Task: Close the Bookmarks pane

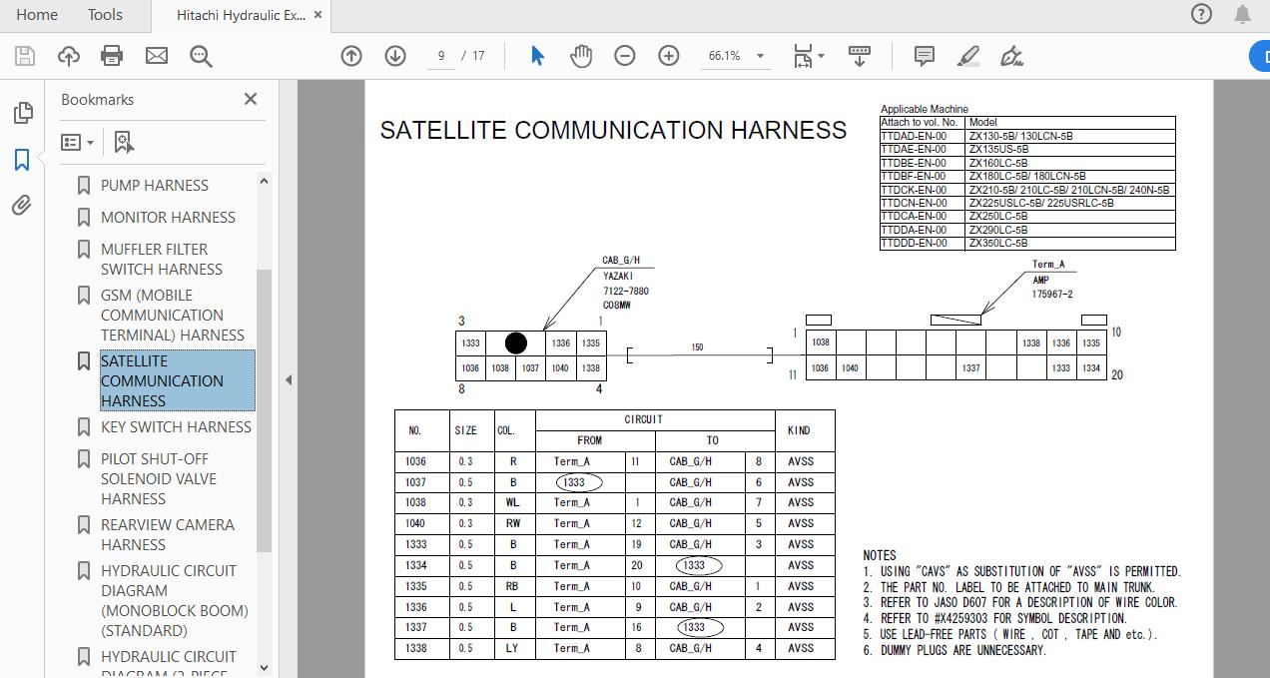Action: point(251,99)
